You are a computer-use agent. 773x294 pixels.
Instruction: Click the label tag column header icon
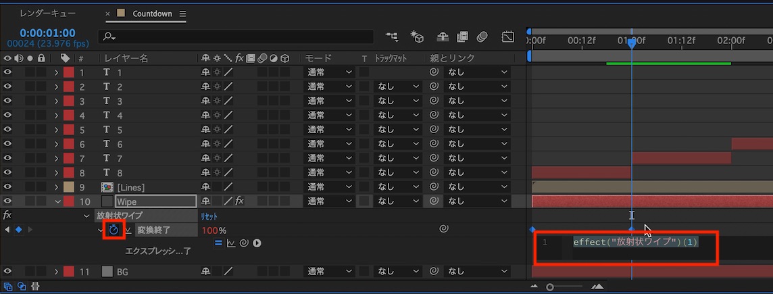coord(65,58)
